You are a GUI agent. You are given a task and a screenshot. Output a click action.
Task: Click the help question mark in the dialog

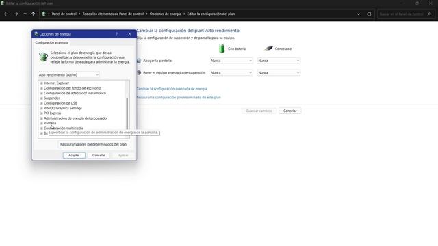(117, 34)
